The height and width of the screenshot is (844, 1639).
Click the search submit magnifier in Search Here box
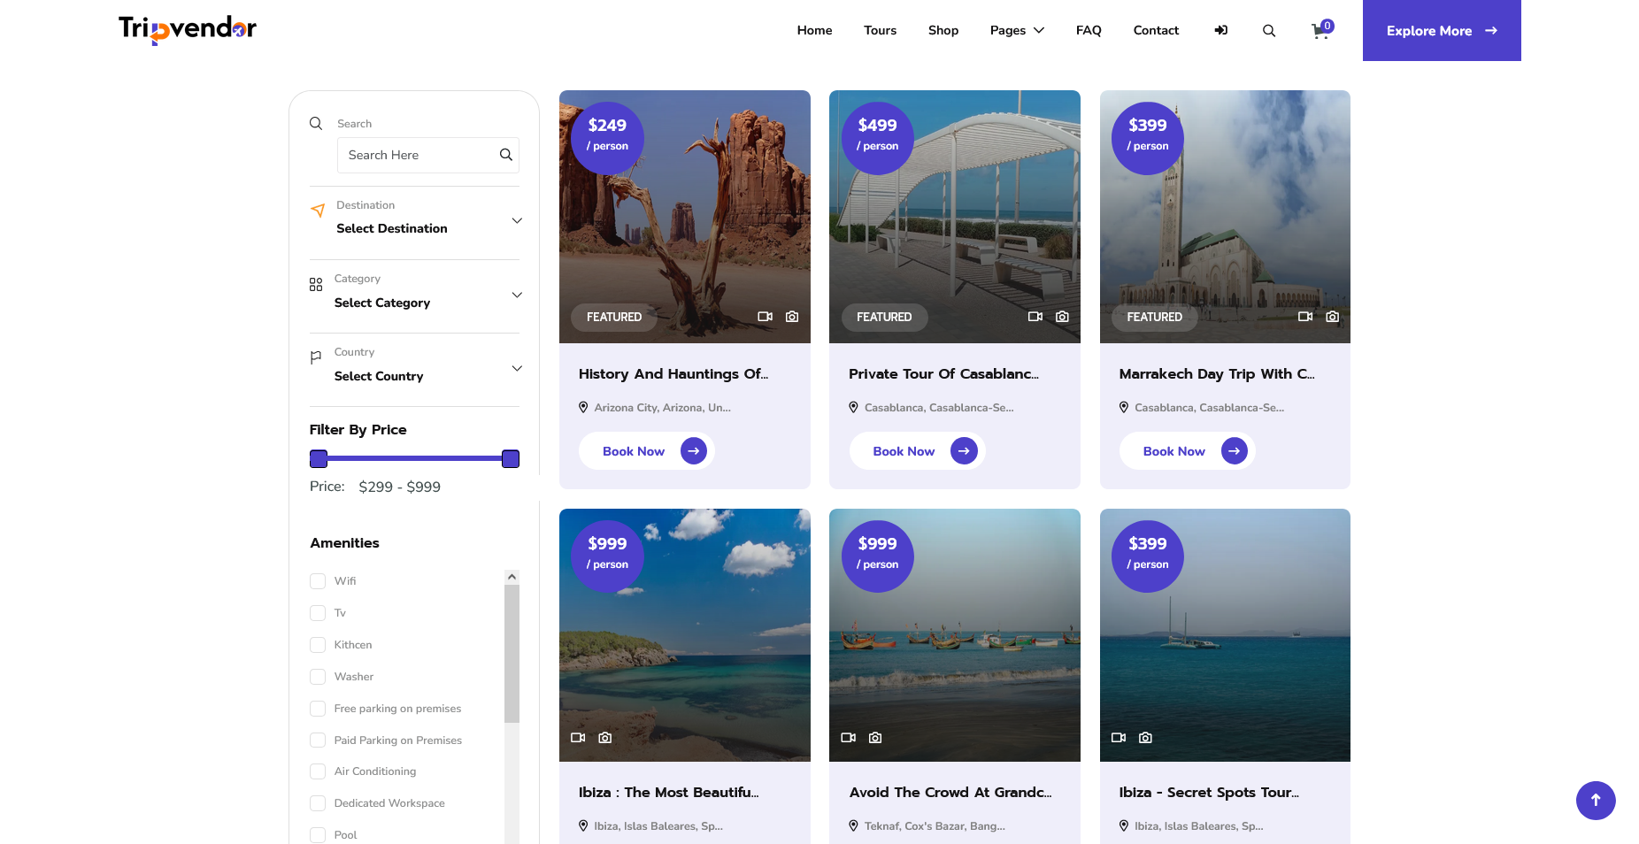(x=506, y=155)
